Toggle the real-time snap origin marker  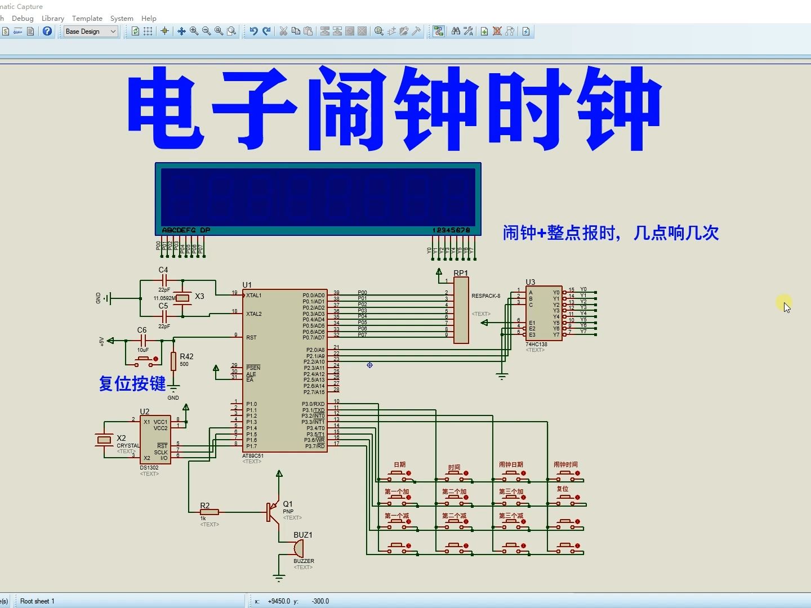[x=164, y=31]
